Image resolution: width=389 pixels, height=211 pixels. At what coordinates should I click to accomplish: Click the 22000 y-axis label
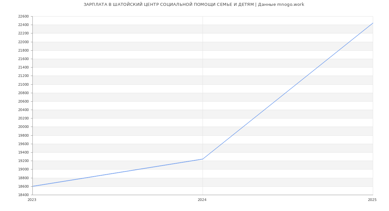(23, 42)
